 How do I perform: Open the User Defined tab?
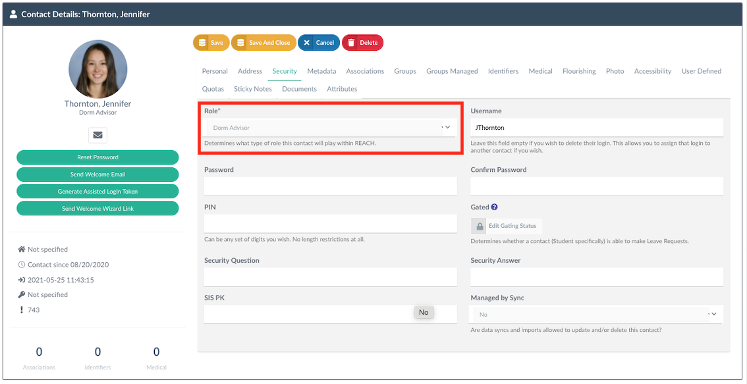[x=702, y=71]
